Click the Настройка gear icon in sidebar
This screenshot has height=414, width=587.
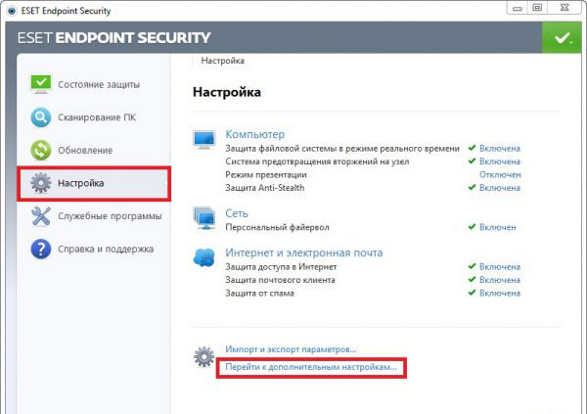pyautogui.click(x=41, y=183)
